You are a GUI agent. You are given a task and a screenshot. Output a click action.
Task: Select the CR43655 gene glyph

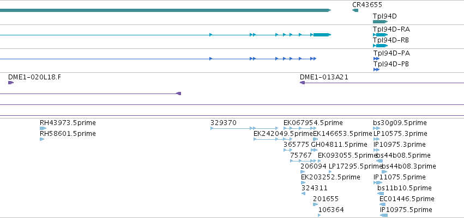[x=355, y=10]
